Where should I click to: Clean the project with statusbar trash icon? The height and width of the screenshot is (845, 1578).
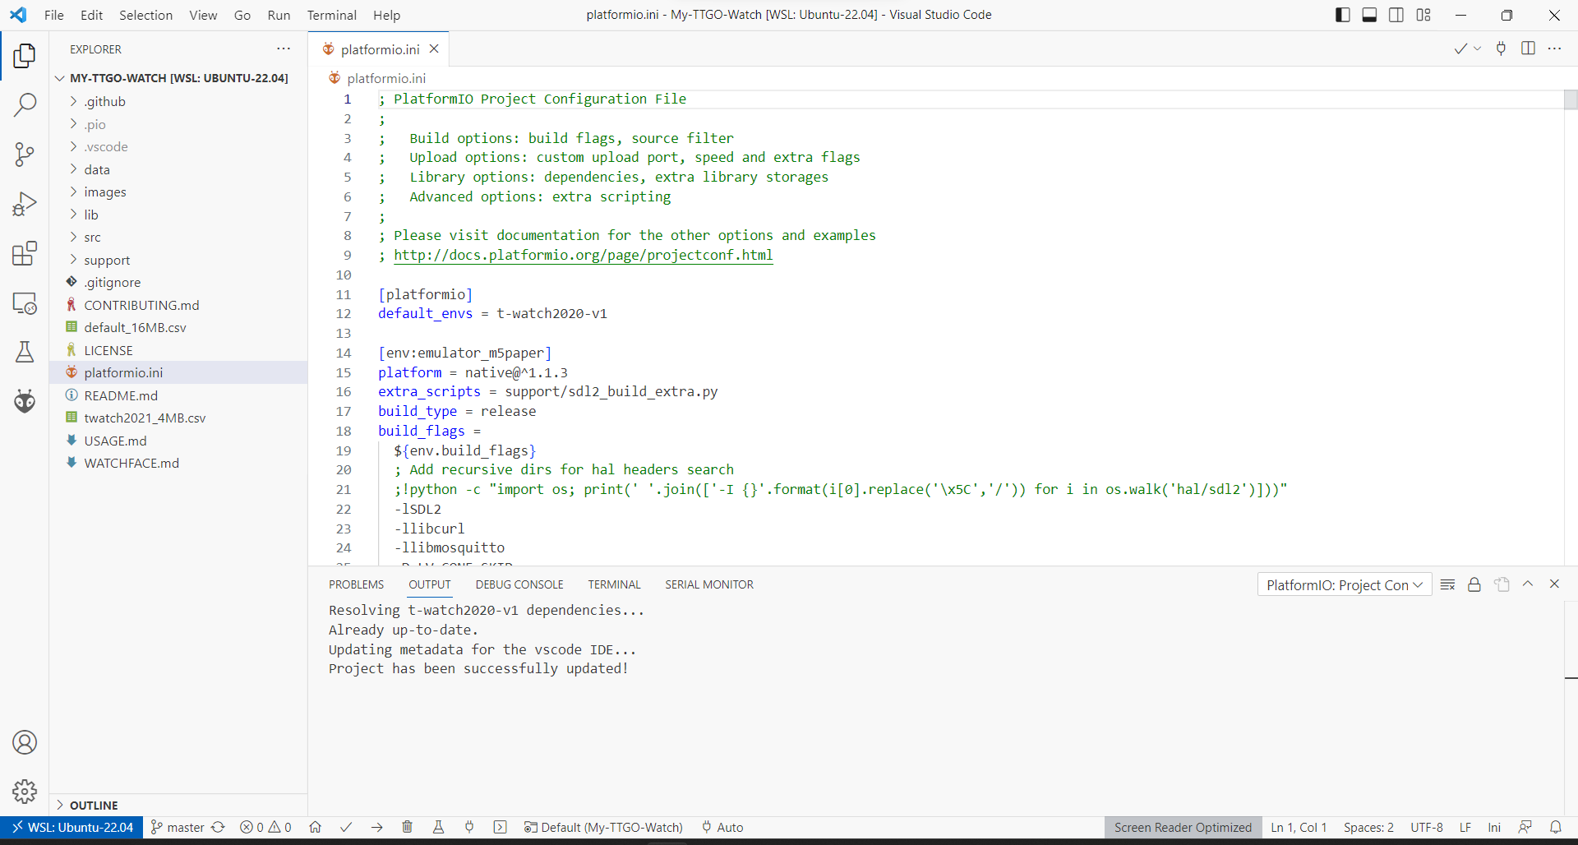pos(408,828)
